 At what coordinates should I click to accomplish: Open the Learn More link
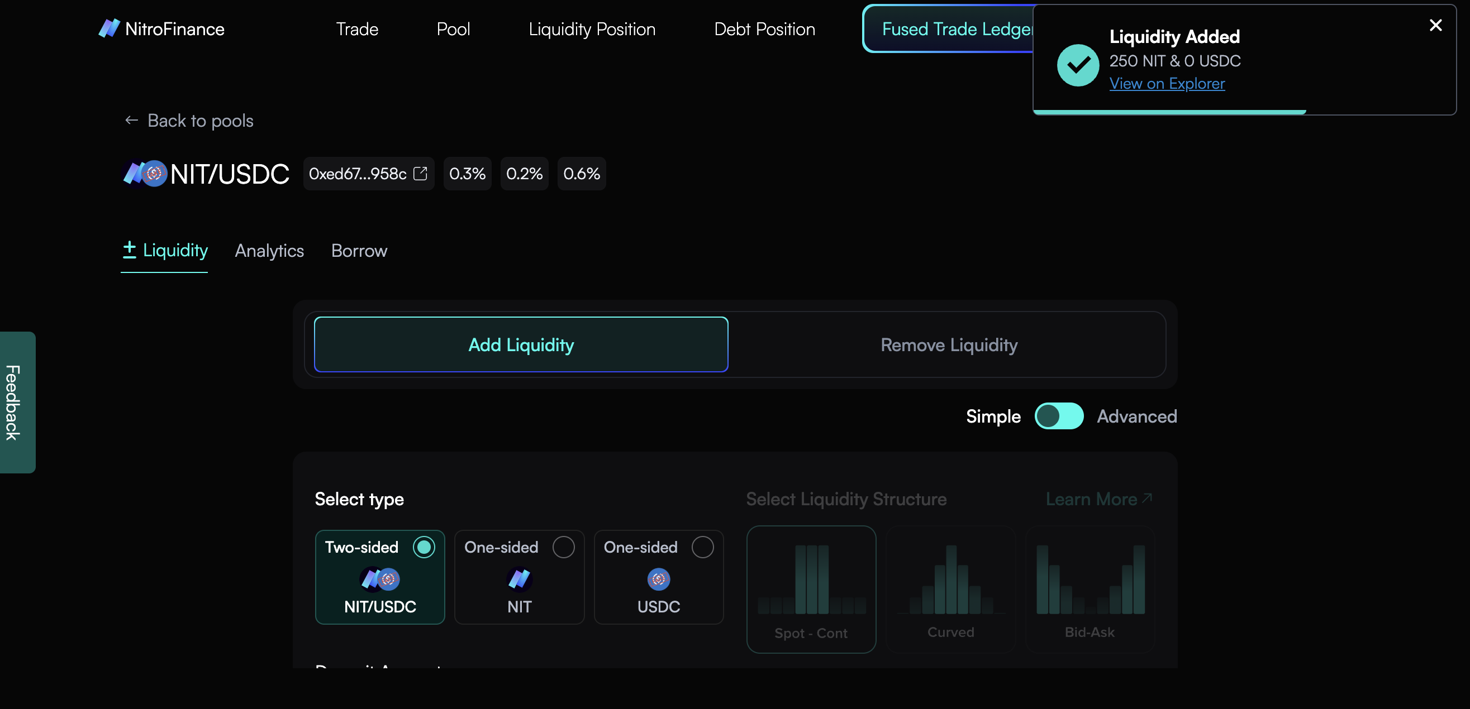[1098, 499]
